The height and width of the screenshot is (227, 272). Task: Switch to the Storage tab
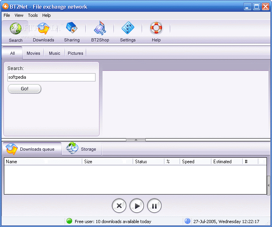82,149
